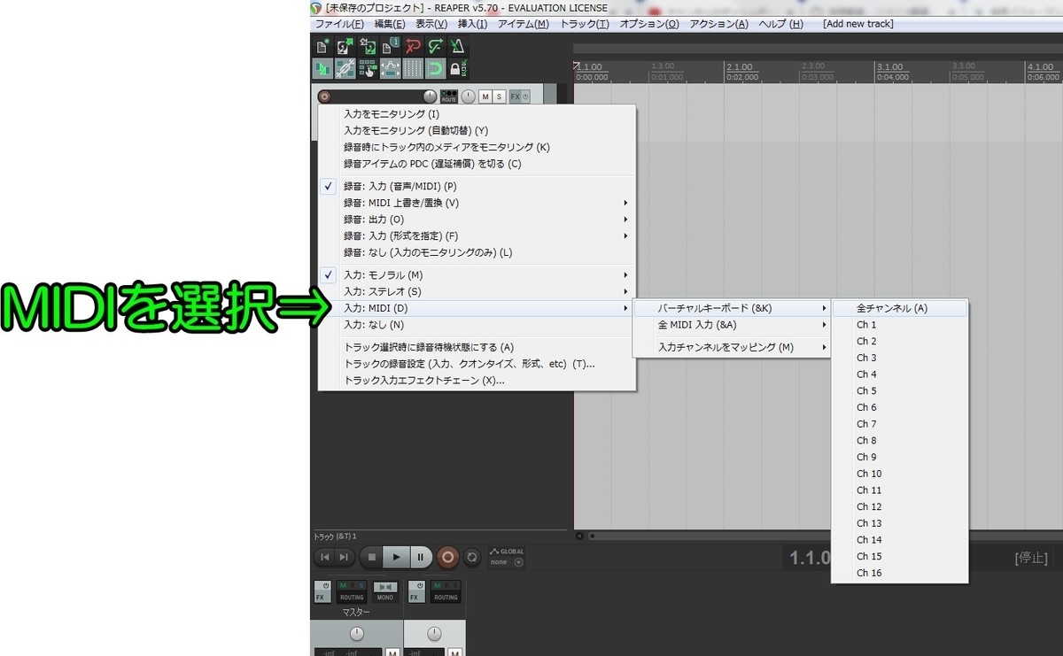1063x656 pixels.
Task: Turn the master track volume knob
Action: pos(357,633)
